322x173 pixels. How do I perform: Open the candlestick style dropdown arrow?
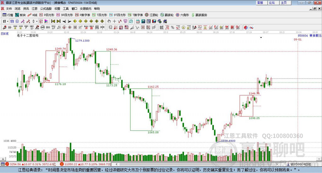coord(37,21)
